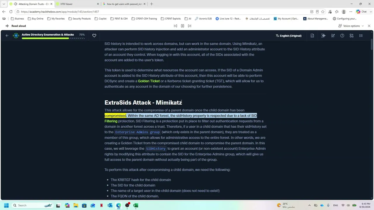Click the Enterprise Admins group code text
Viewport: 374px width, 210px height.
coord(137,132)
